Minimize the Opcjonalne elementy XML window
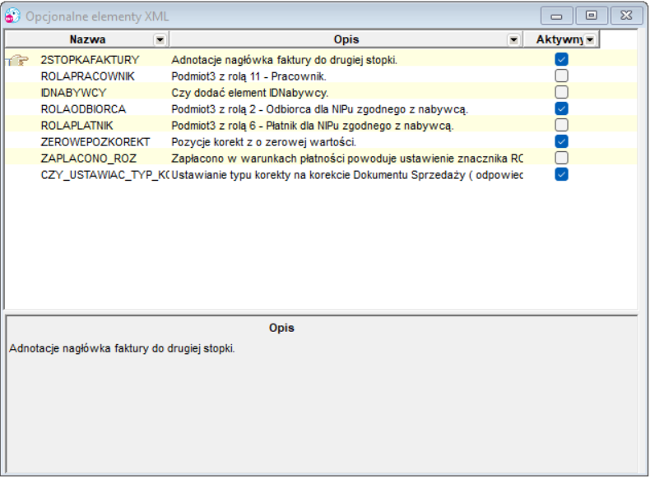 [556, 16]
